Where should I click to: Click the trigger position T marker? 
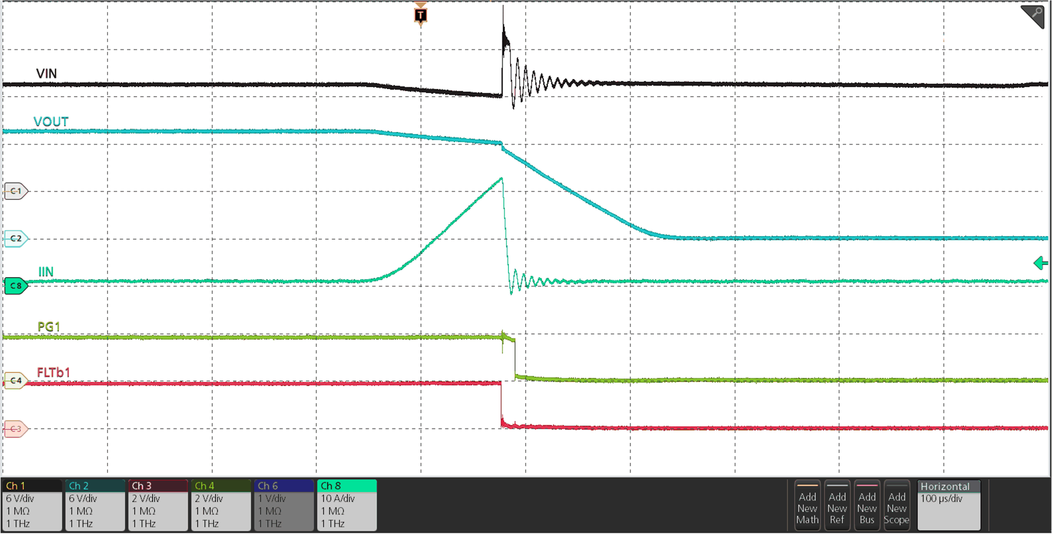click(420, 16)
